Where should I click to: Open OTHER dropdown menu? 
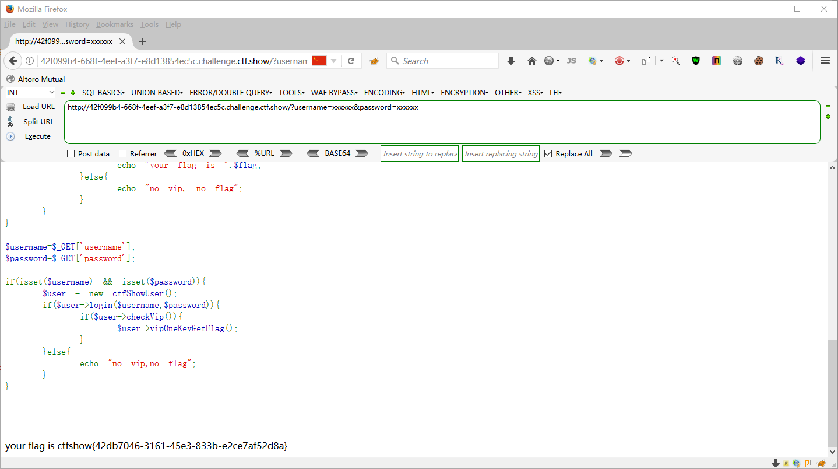[509, 93]
